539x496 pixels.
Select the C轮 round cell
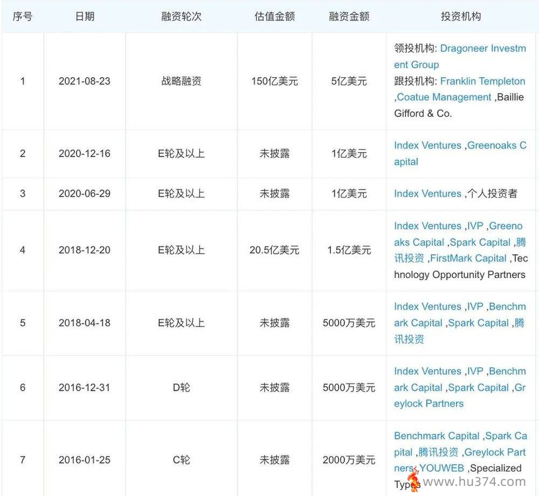pos(182,460)
